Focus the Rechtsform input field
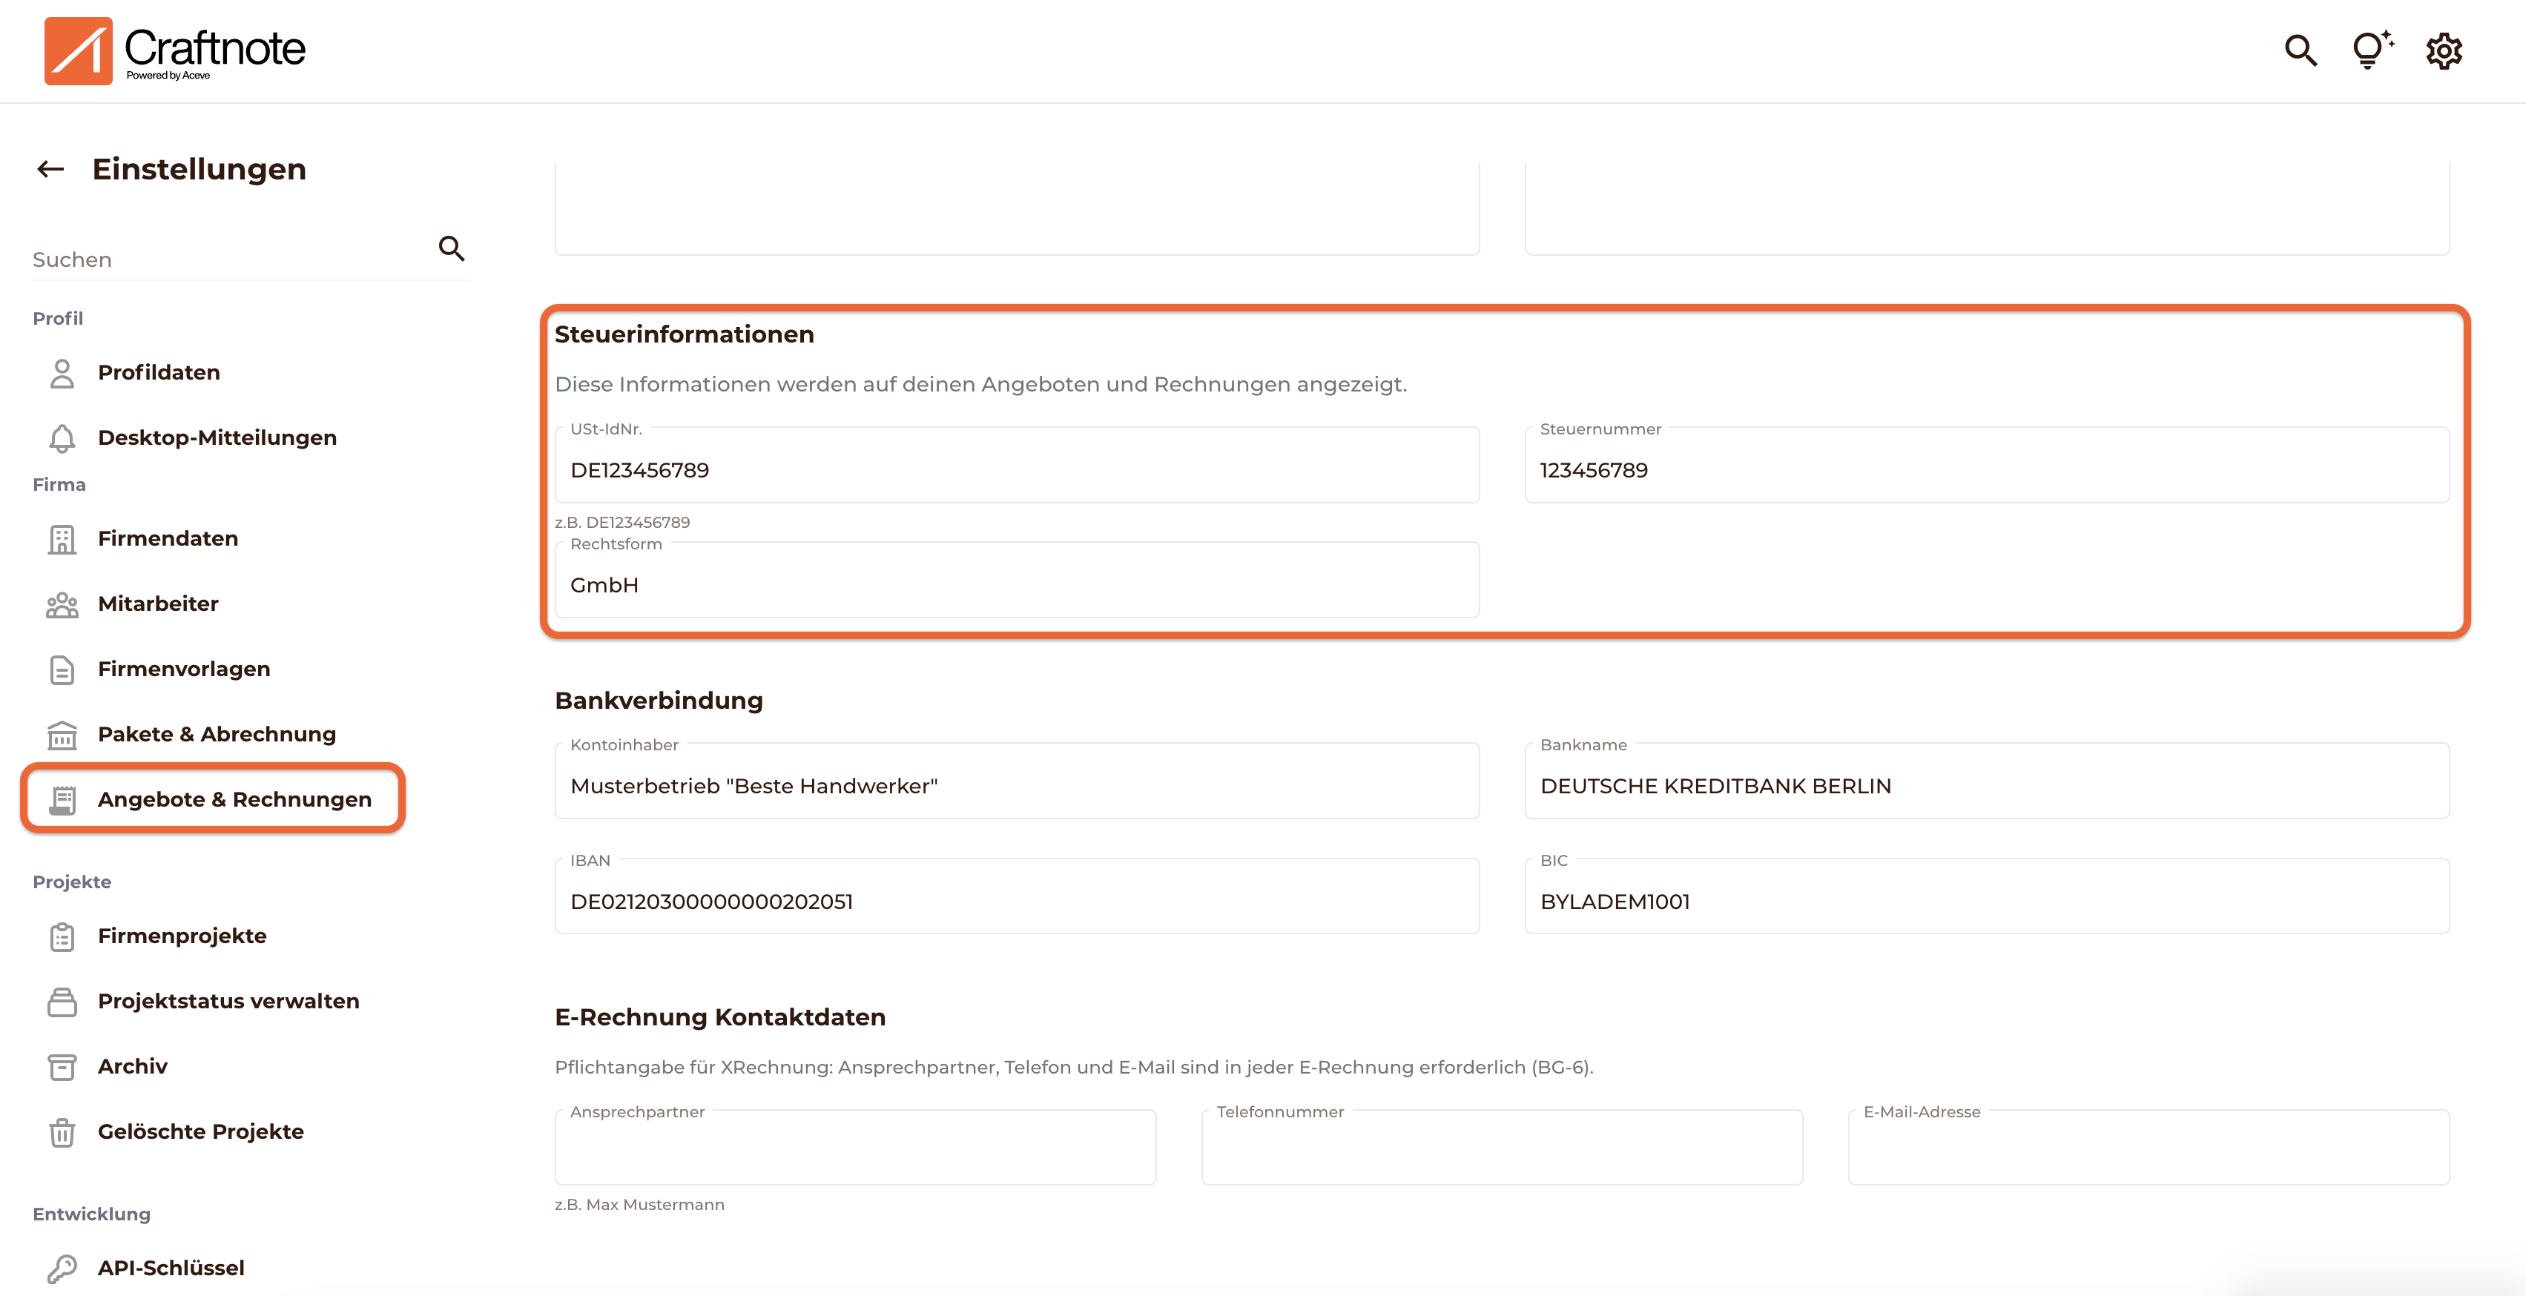This screenshot has height=1296, width=2526. [x=1016, y=585]
